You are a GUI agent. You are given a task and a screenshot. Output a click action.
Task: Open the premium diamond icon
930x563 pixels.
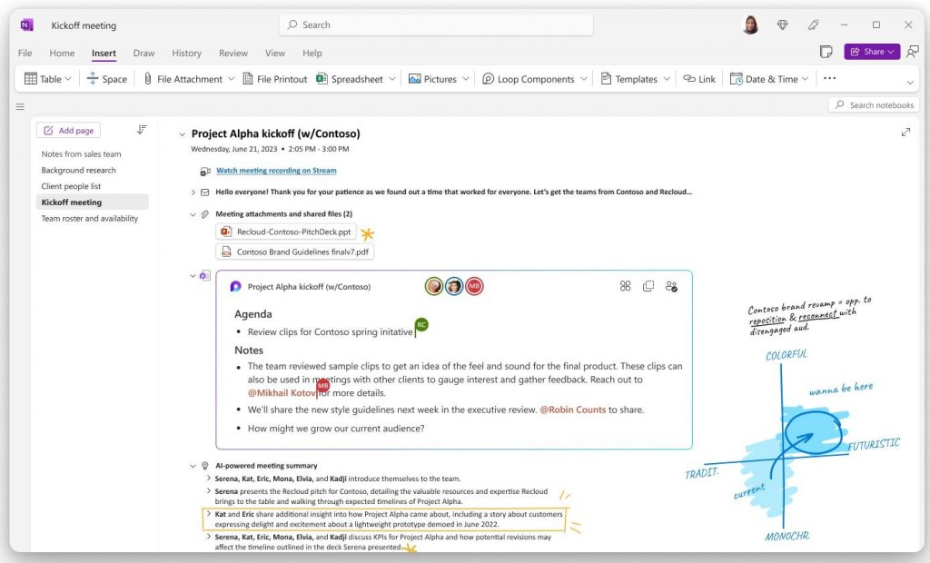click(782, 25)
